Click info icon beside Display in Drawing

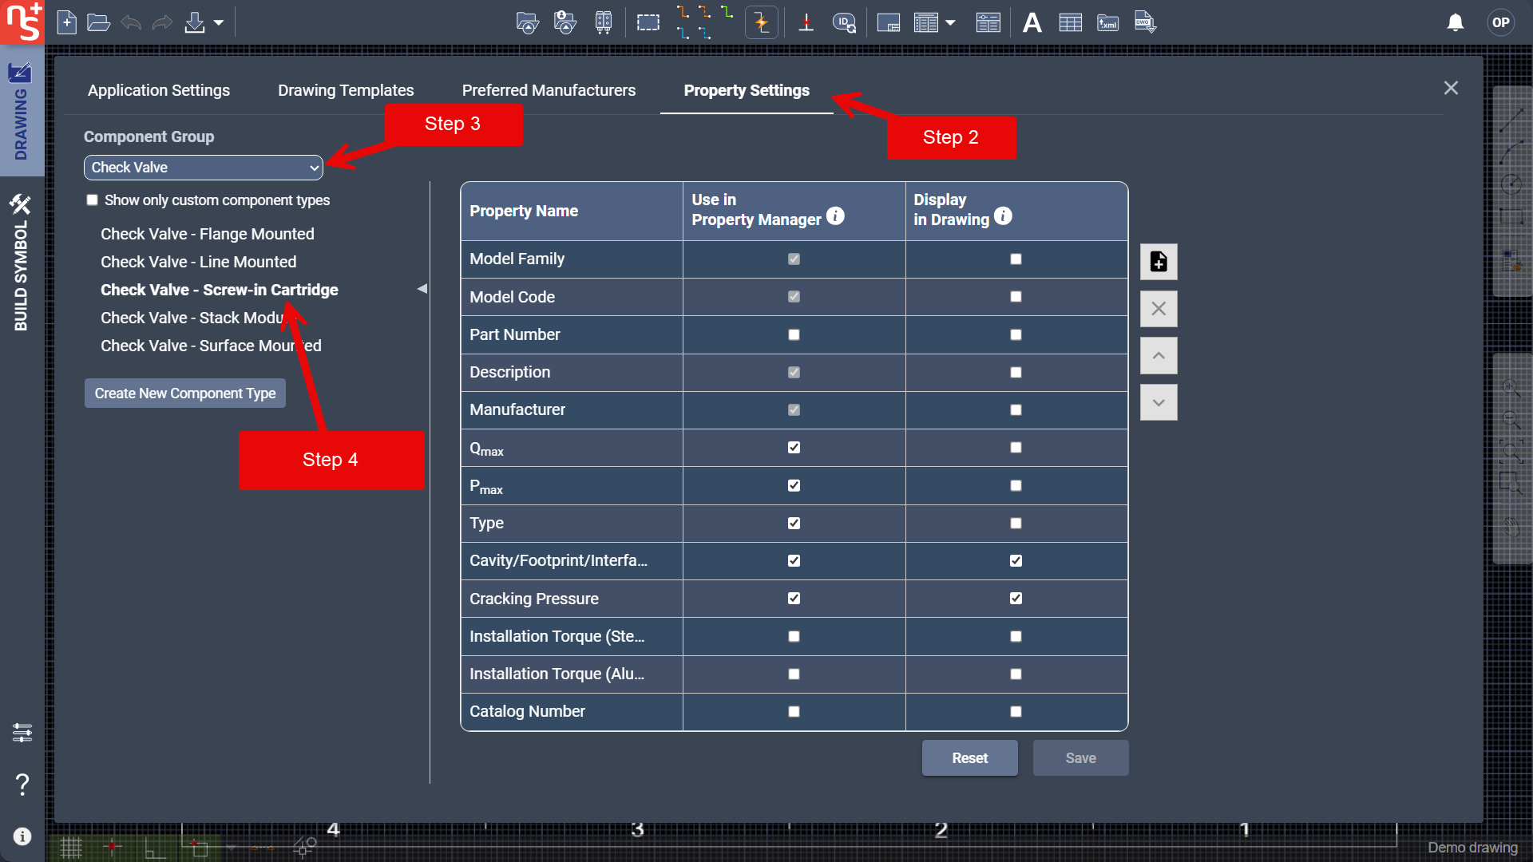1004,216
